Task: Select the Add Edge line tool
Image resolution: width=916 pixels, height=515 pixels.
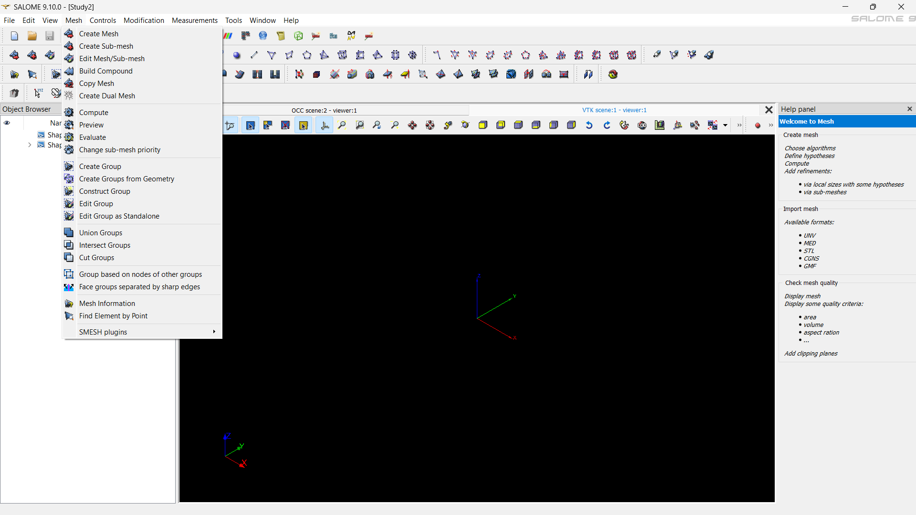Action: [x=254, y=55]
